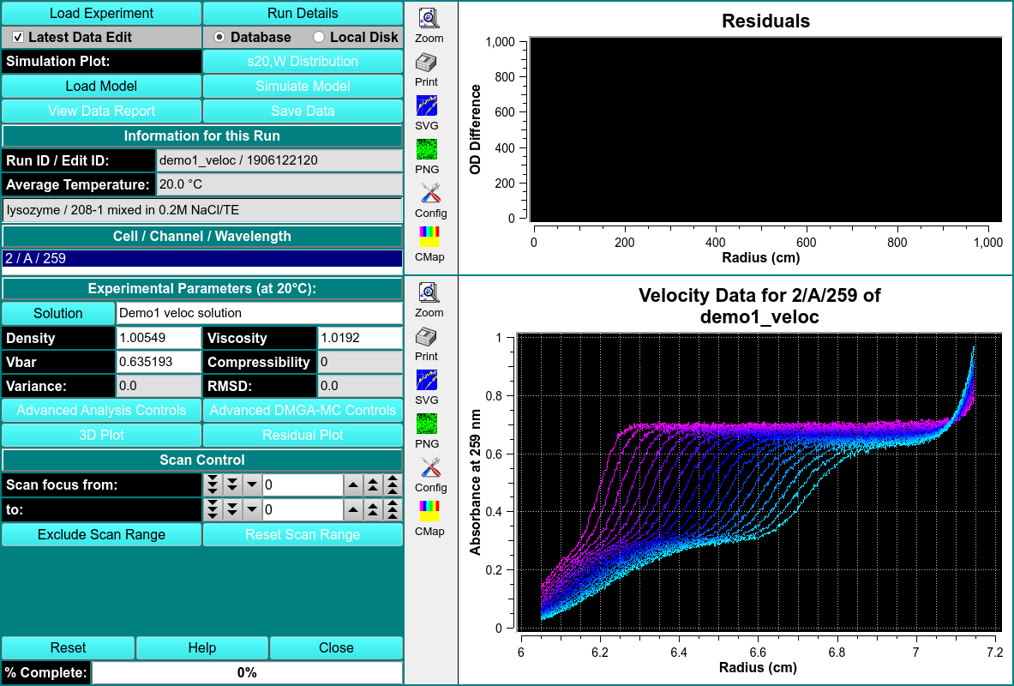
Task: Open Run Details
Action: [x=303, y=13]
